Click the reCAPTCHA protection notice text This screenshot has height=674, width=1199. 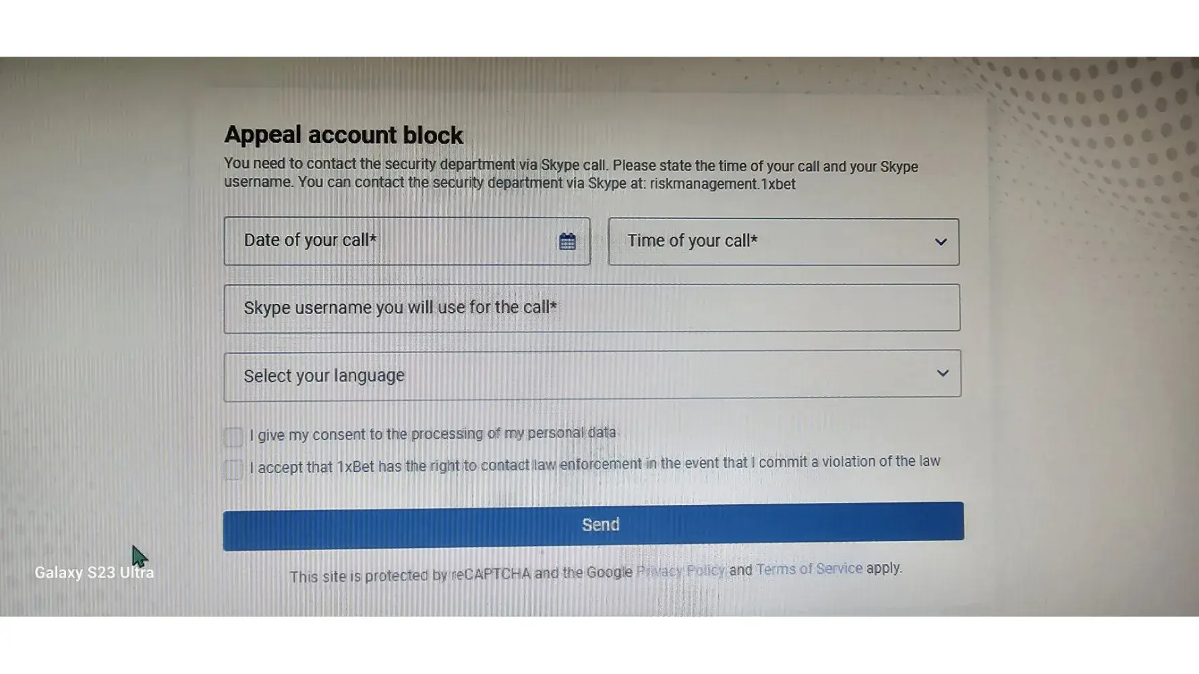click(x=461, y=575)
